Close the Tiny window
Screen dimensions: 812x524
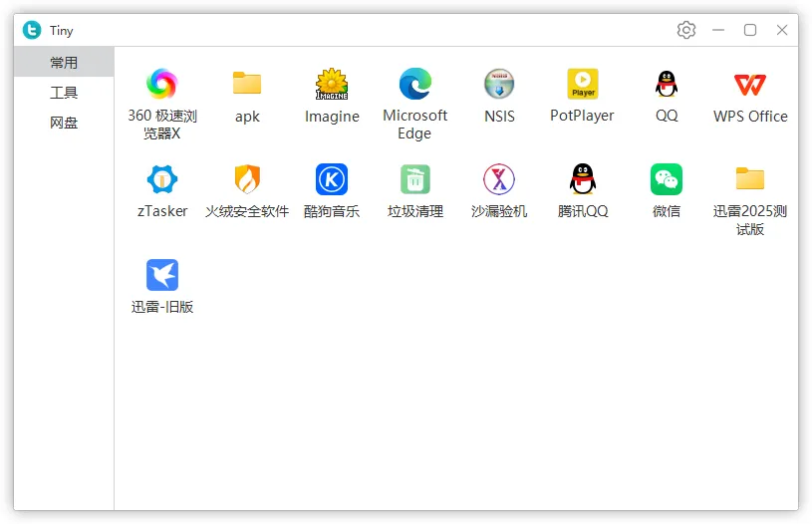[782, 30]
